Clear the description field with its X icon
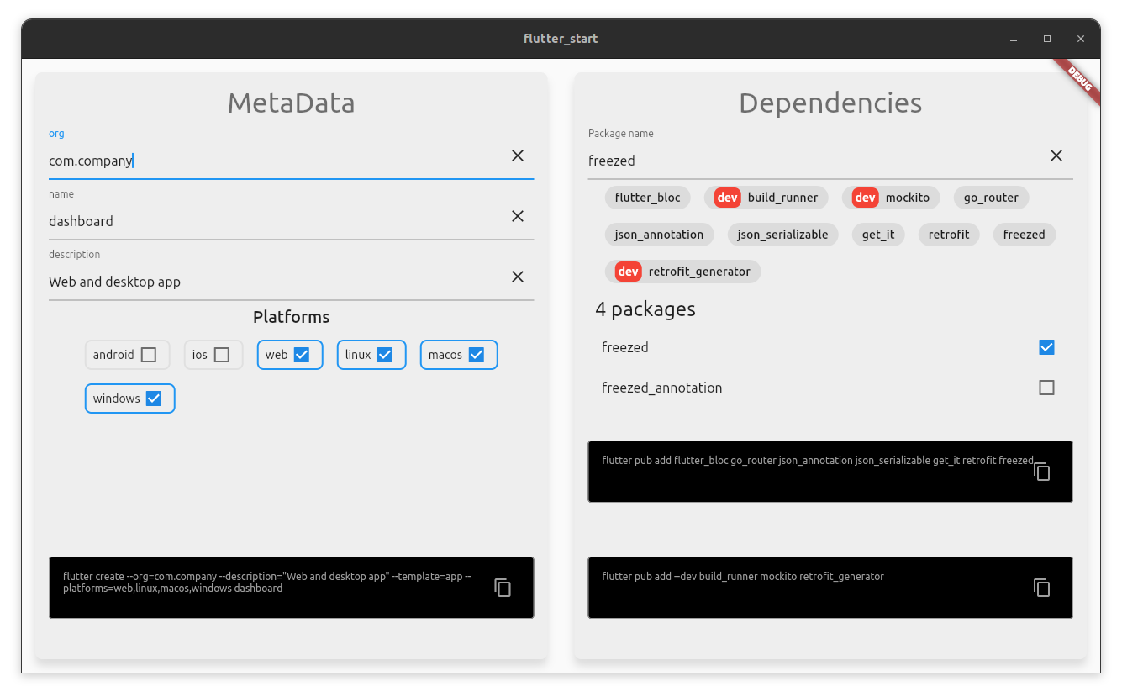Image resolution: width=1122 pixels, height=697 pixels. click(x=518, y=277)
